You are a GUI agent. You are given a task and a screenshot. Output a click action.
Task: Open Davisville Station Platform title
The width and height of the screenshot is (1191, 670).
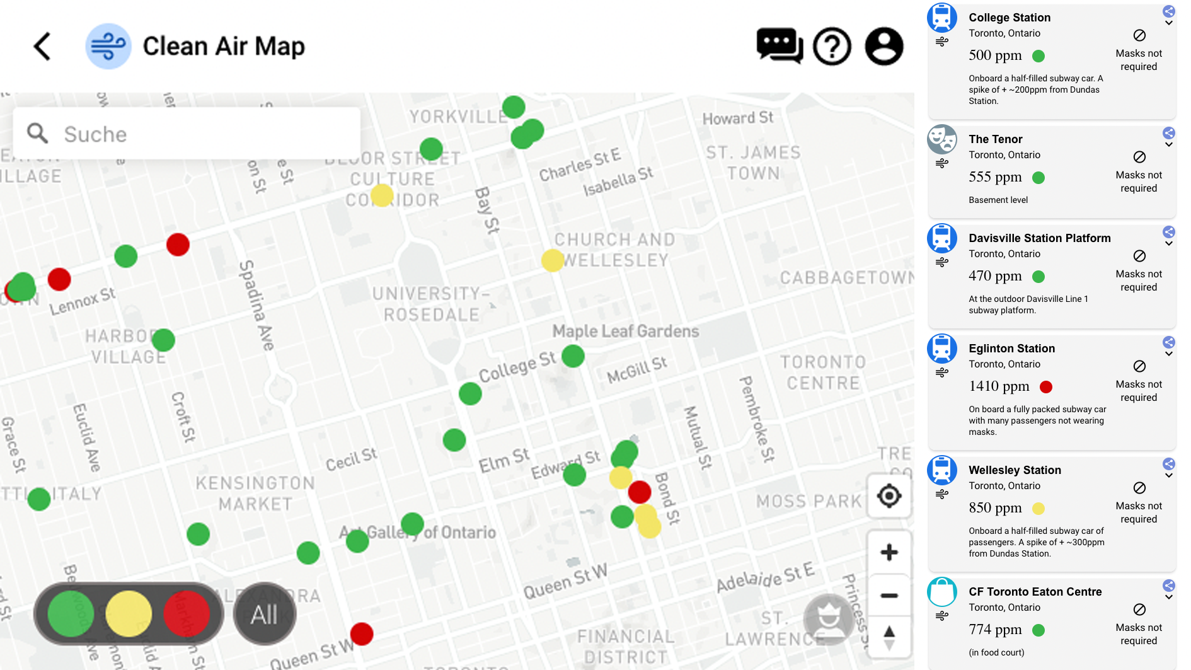point(1039,238)
